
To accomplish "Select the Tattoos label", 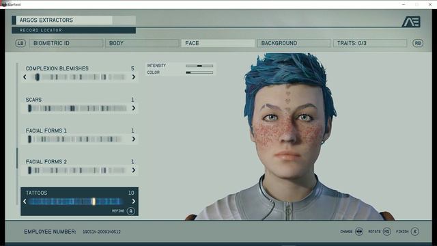I will click(36, 193).
